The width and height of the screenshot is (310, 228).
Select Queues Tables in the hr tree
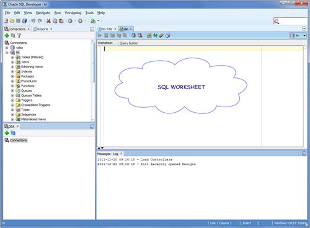pos(31,95)
